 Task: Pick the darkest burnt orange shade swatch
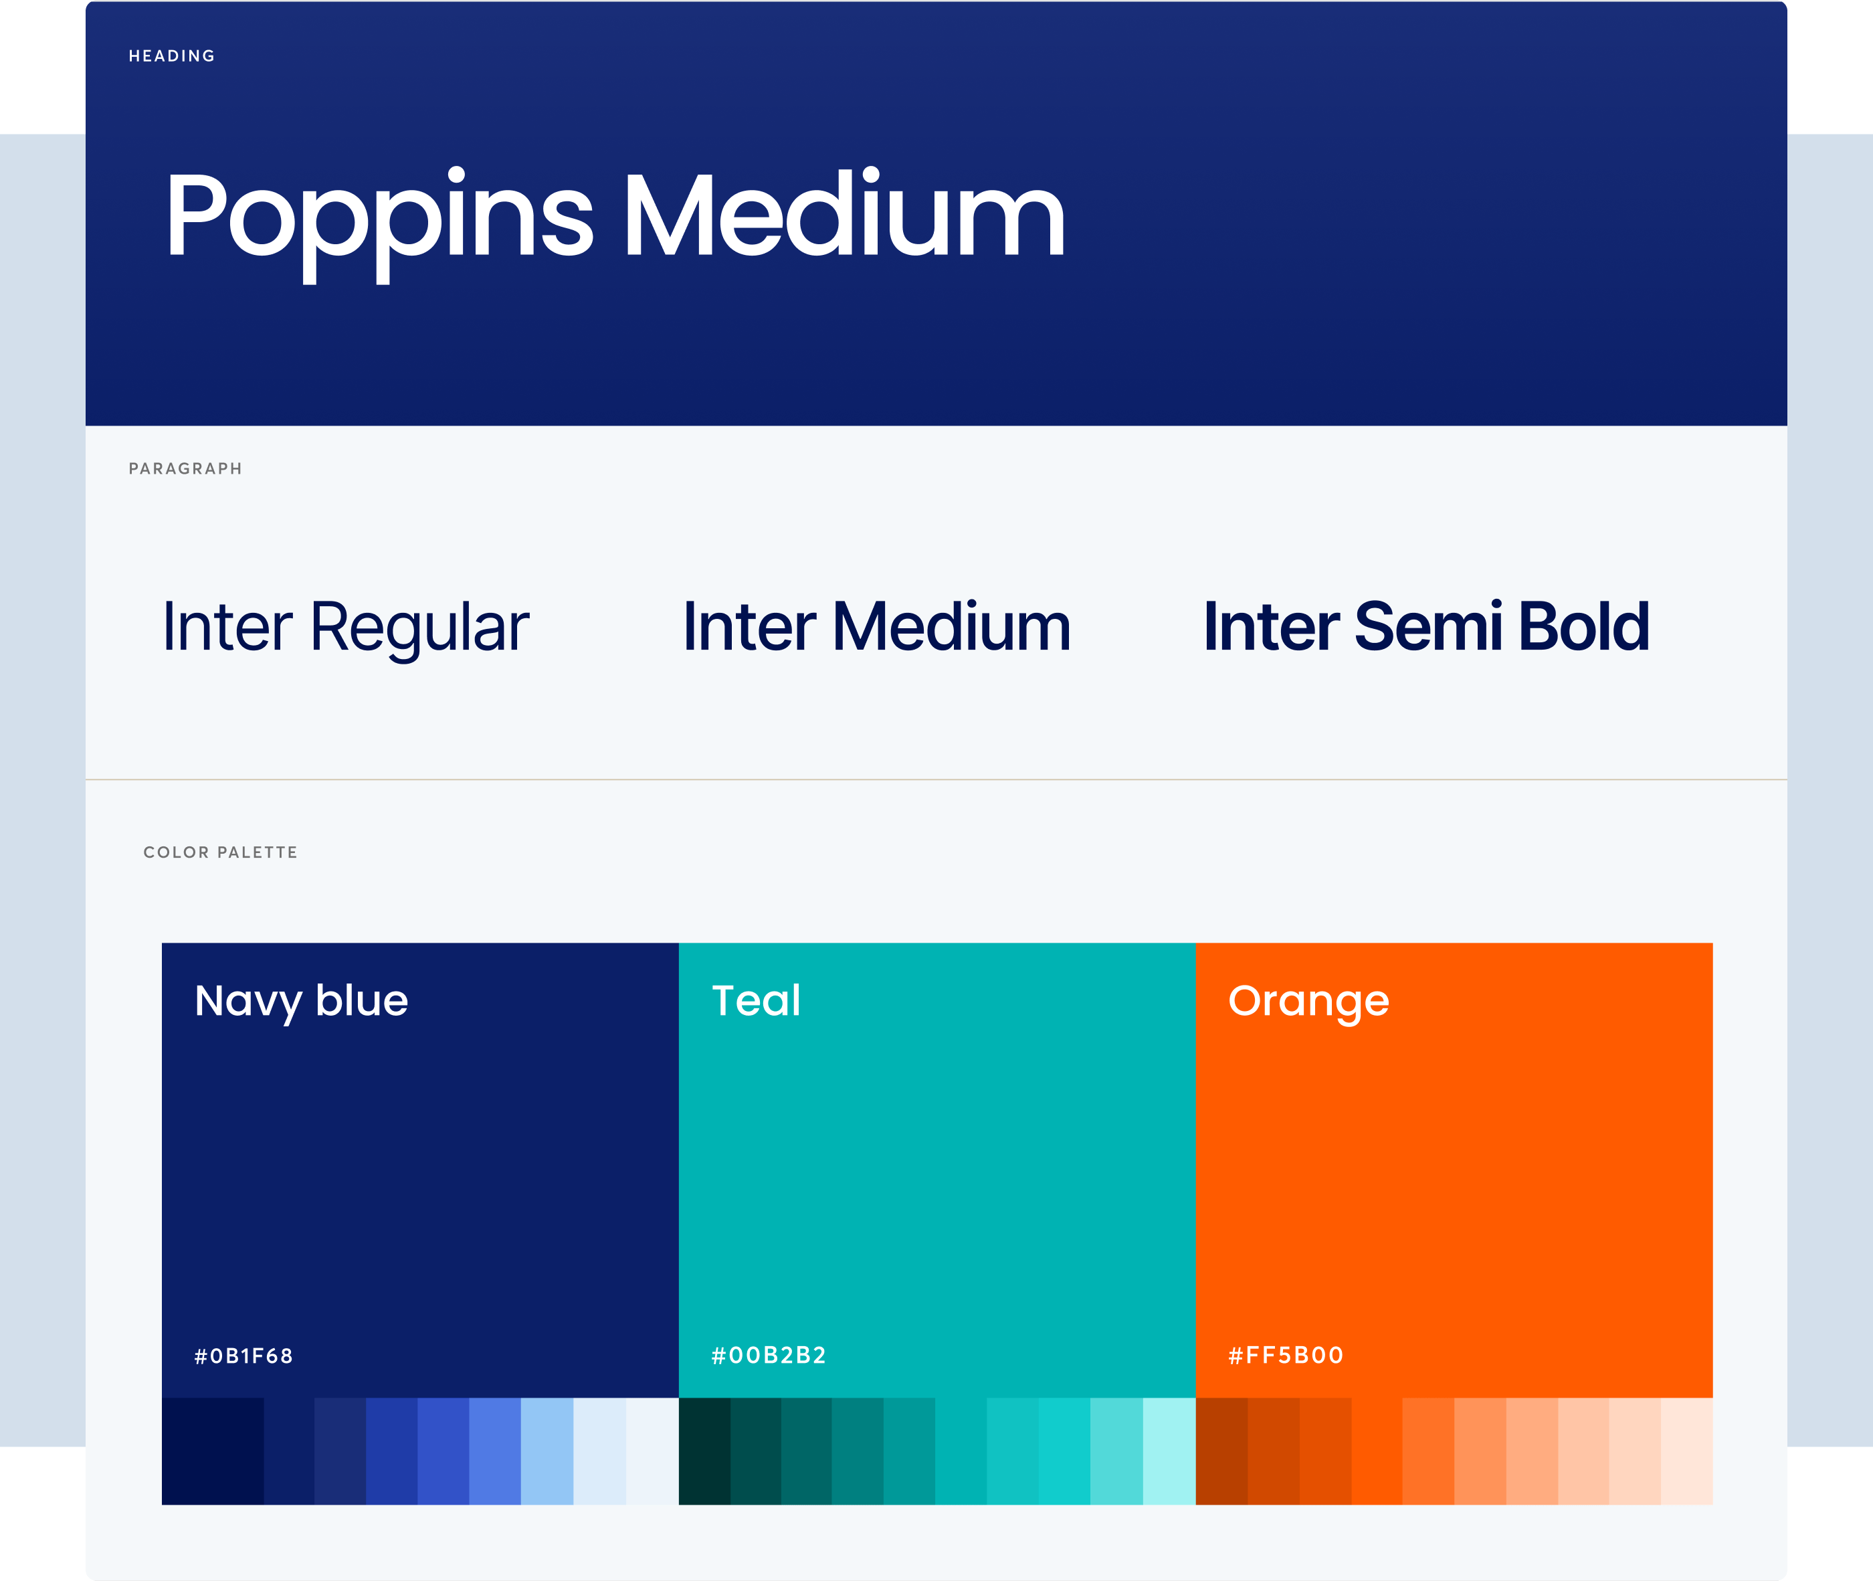tap(1221, 1451)
